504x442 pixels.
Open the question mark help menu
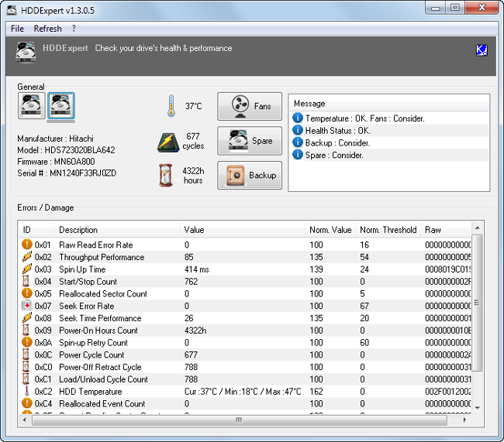pyautogui.click(x=74, y=29)
